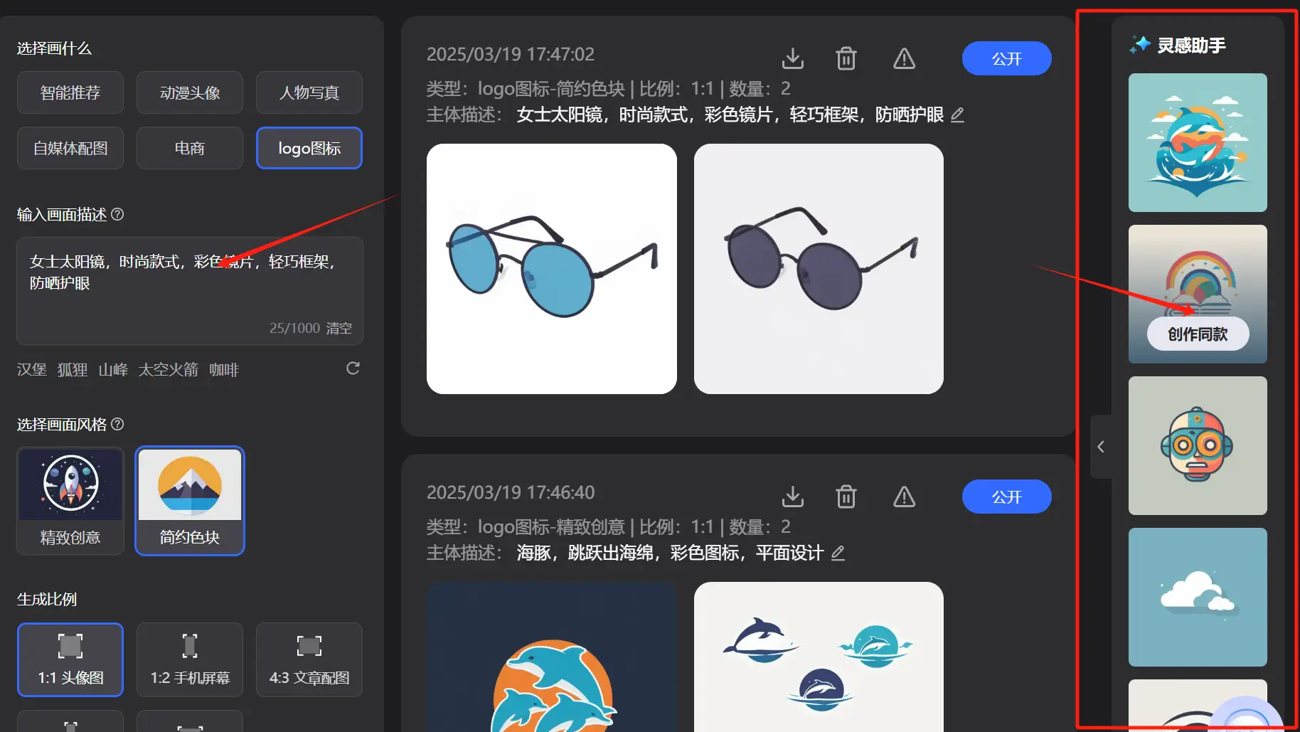Click 清空 to clear the prompt text
1300x732 pixels.
coord(339,328)
